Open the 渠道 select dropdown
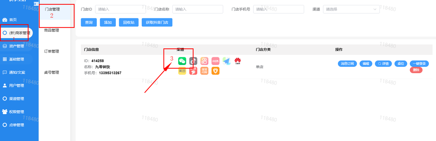This screenshot has width=436, height=141. coord(351,9)
